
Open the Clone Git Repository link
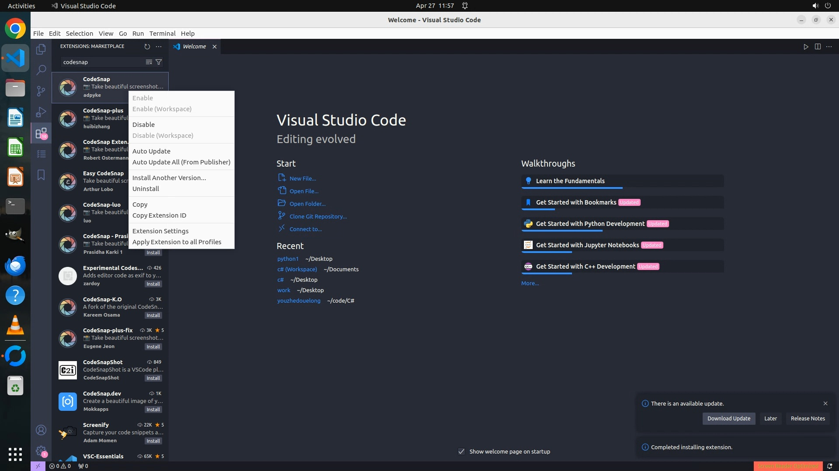(x=318, y=217)
